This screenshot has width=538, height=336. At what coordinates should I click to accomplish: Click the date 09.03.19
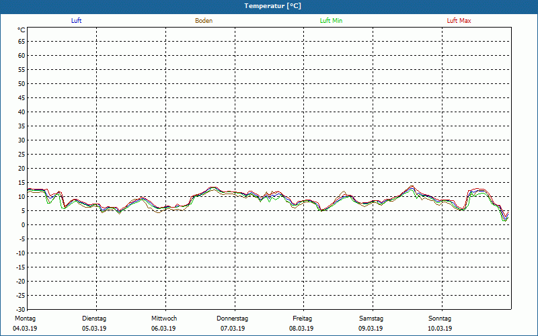tap(371, 329)
